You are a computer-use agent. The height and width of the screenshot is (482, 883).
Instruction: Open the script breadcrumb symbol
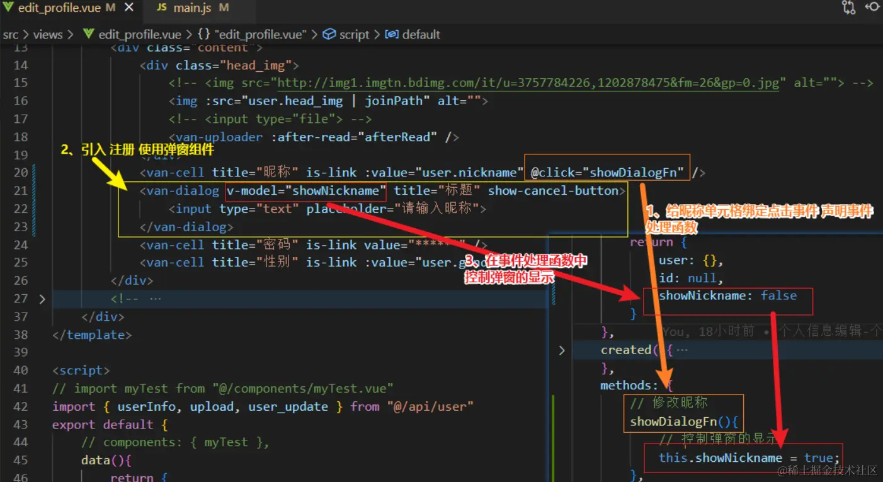click(347, 35)
